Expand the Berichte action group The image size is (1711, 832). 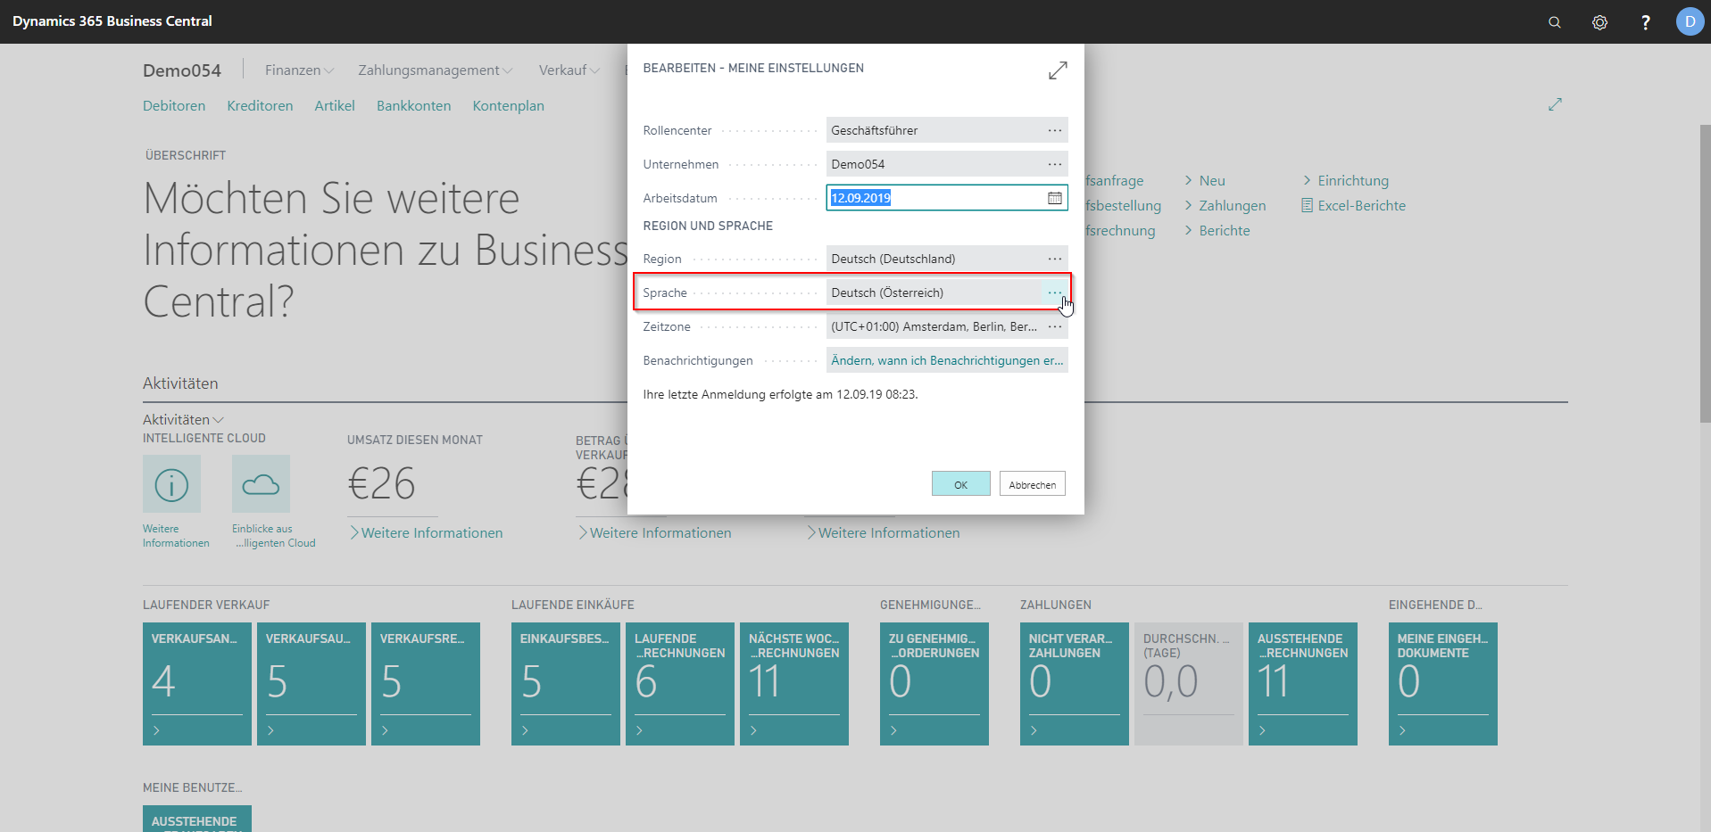pos(1217,230)
